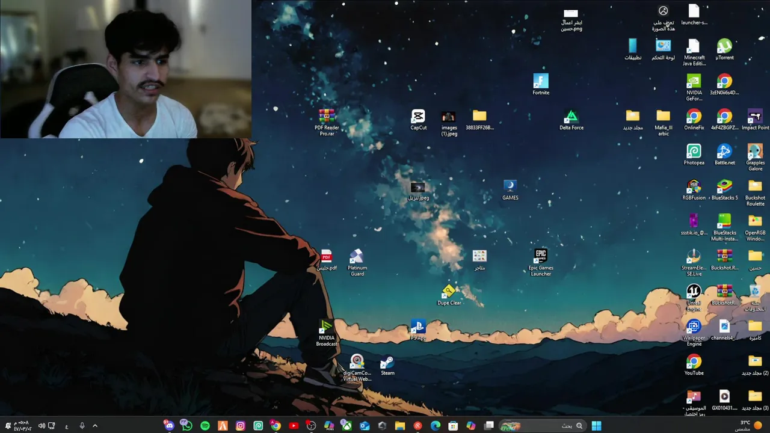Viewport: 770px width, 433px height.
Task: Open File Explorer from the taskbar
Action: (x=400, y=426)
